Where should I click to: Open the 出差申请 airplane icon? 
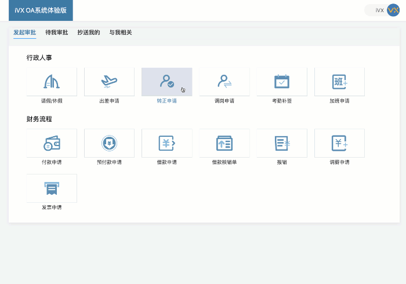click(x=109, y=82)
